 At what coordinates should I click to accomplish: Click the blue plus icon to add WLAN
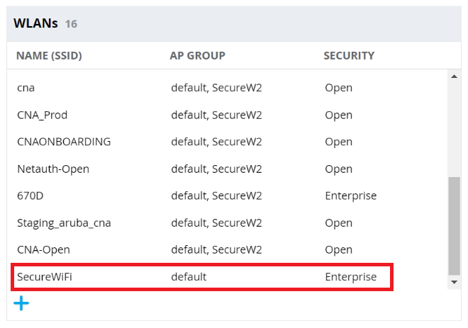click(22, 303)
